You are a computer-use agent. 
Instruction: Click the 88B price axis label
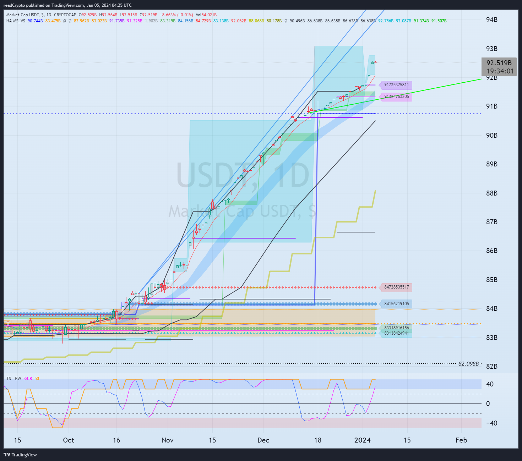pos(492,193)
